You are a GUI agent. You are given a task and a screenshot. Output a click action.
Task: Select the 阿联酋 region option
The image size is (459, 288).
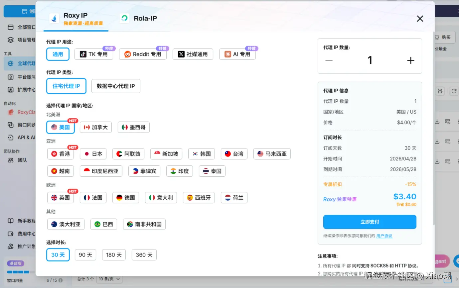pos(128,154)
